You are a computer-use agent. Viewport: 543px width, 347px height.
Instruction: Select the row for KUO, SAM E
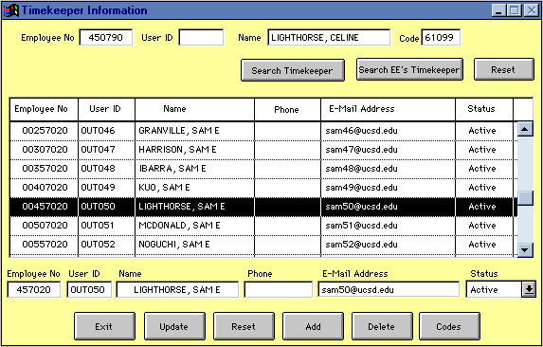[263, 188]
